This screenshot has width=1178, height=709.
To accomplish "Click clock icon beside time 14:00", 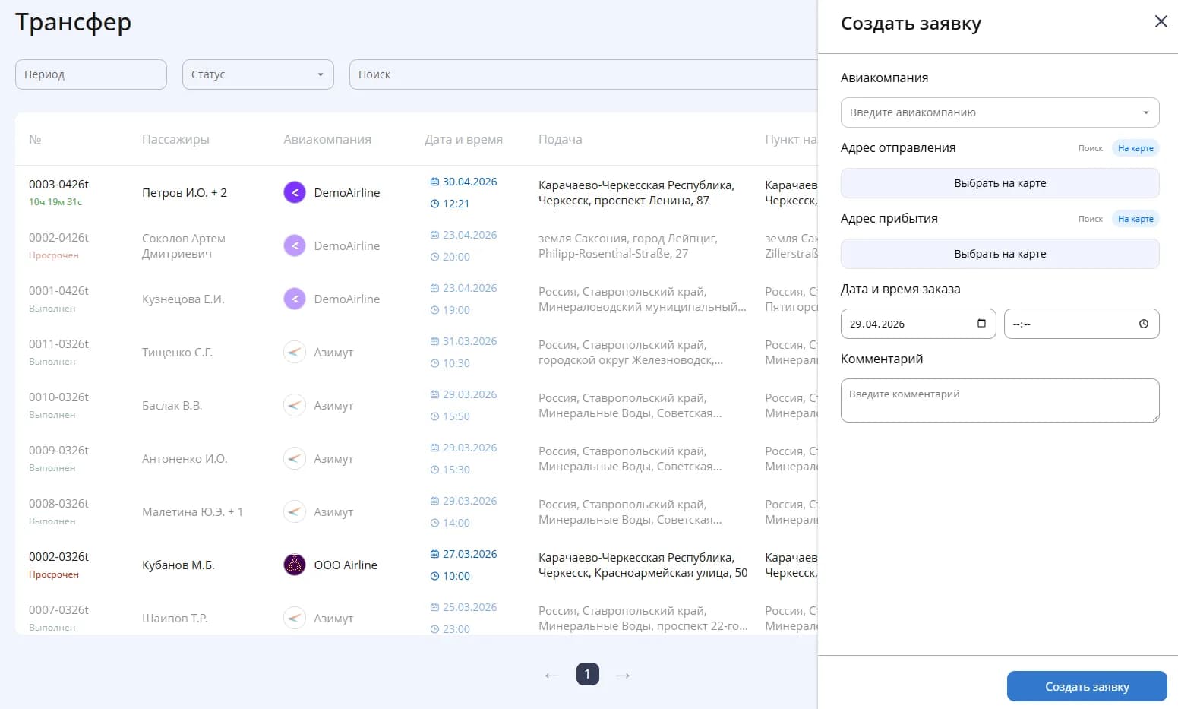I will tap(434, 523).
